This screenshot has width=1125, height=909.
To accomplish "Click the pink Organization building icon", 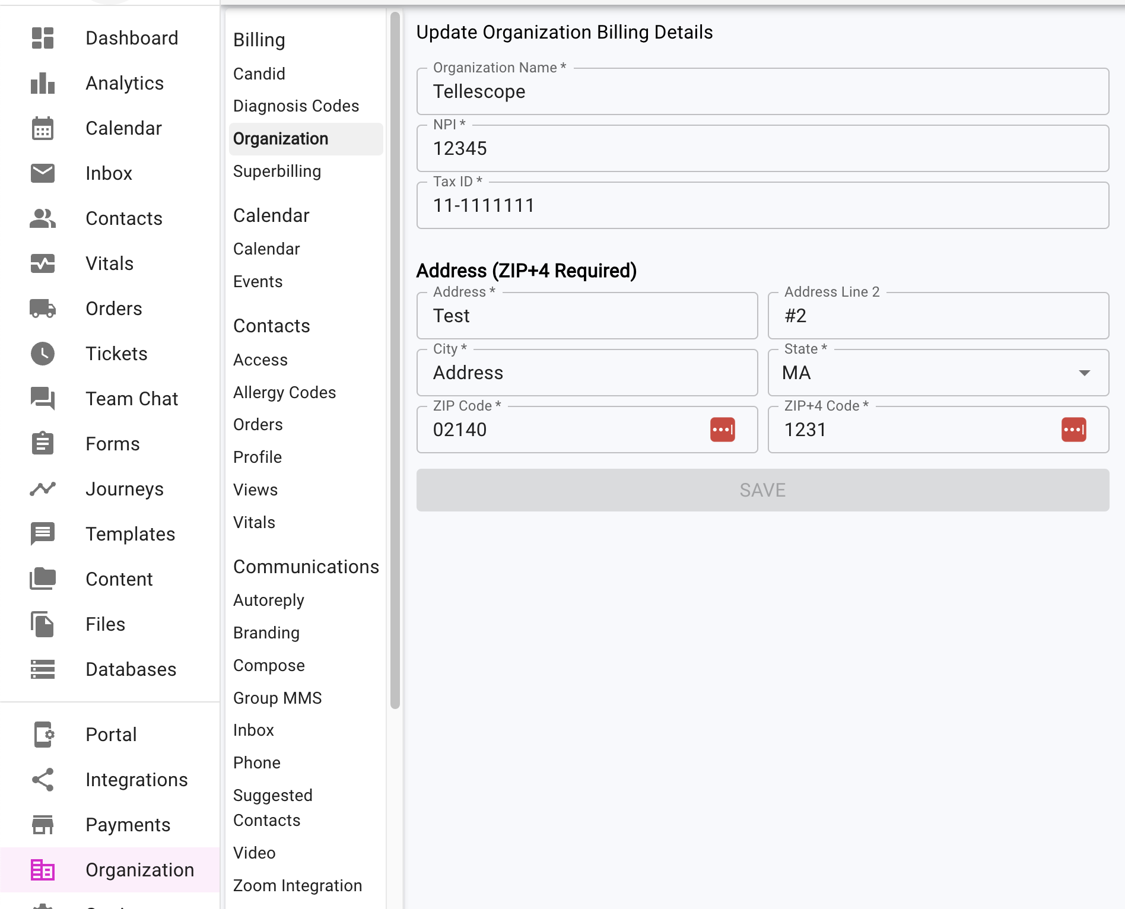I will [43, 870].
